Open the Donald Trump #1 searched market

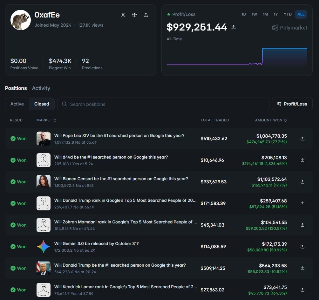pyautogui.click(x=120, y=265)
